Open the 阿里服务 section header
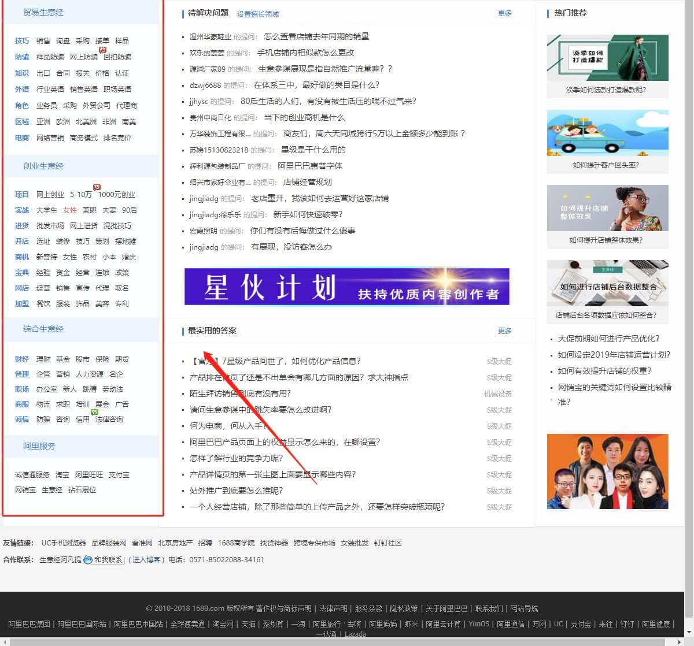This screenshot has width=694, height=646. coord(39,445)
